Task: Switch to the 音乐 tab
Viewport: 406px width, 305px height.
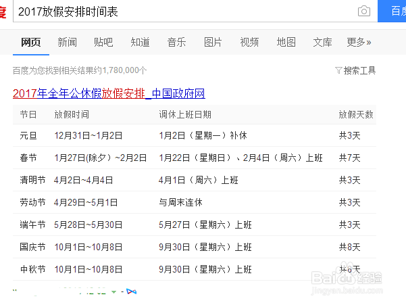Action: [x=176, y=42]
